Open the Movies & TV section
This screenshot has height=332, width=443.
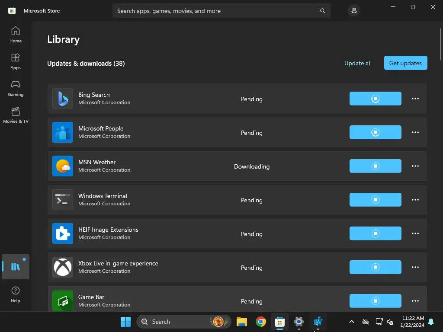(16, 115)
